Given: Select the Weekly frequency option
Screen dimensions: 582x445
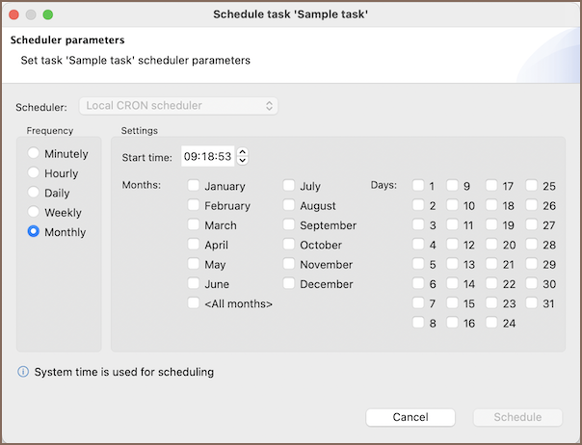Looking at the screenshot, I should 34,213.
